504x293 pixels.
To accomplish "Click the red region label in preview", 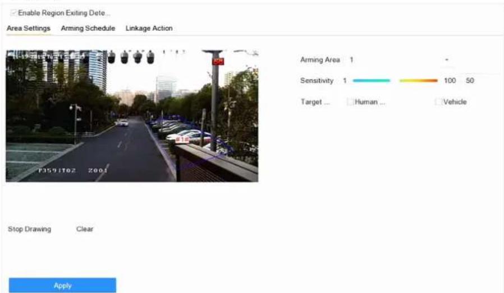I will pyautogui.click(x=182, y=139).
